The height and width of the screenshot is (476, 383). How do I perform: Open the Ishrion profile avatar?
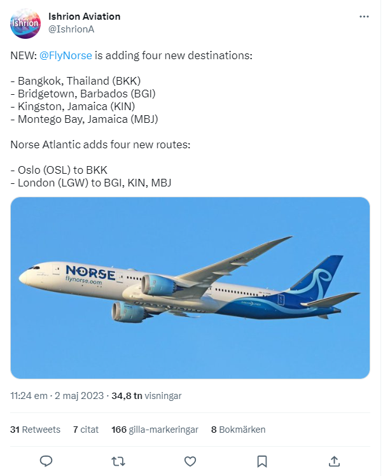click(25, 23)
